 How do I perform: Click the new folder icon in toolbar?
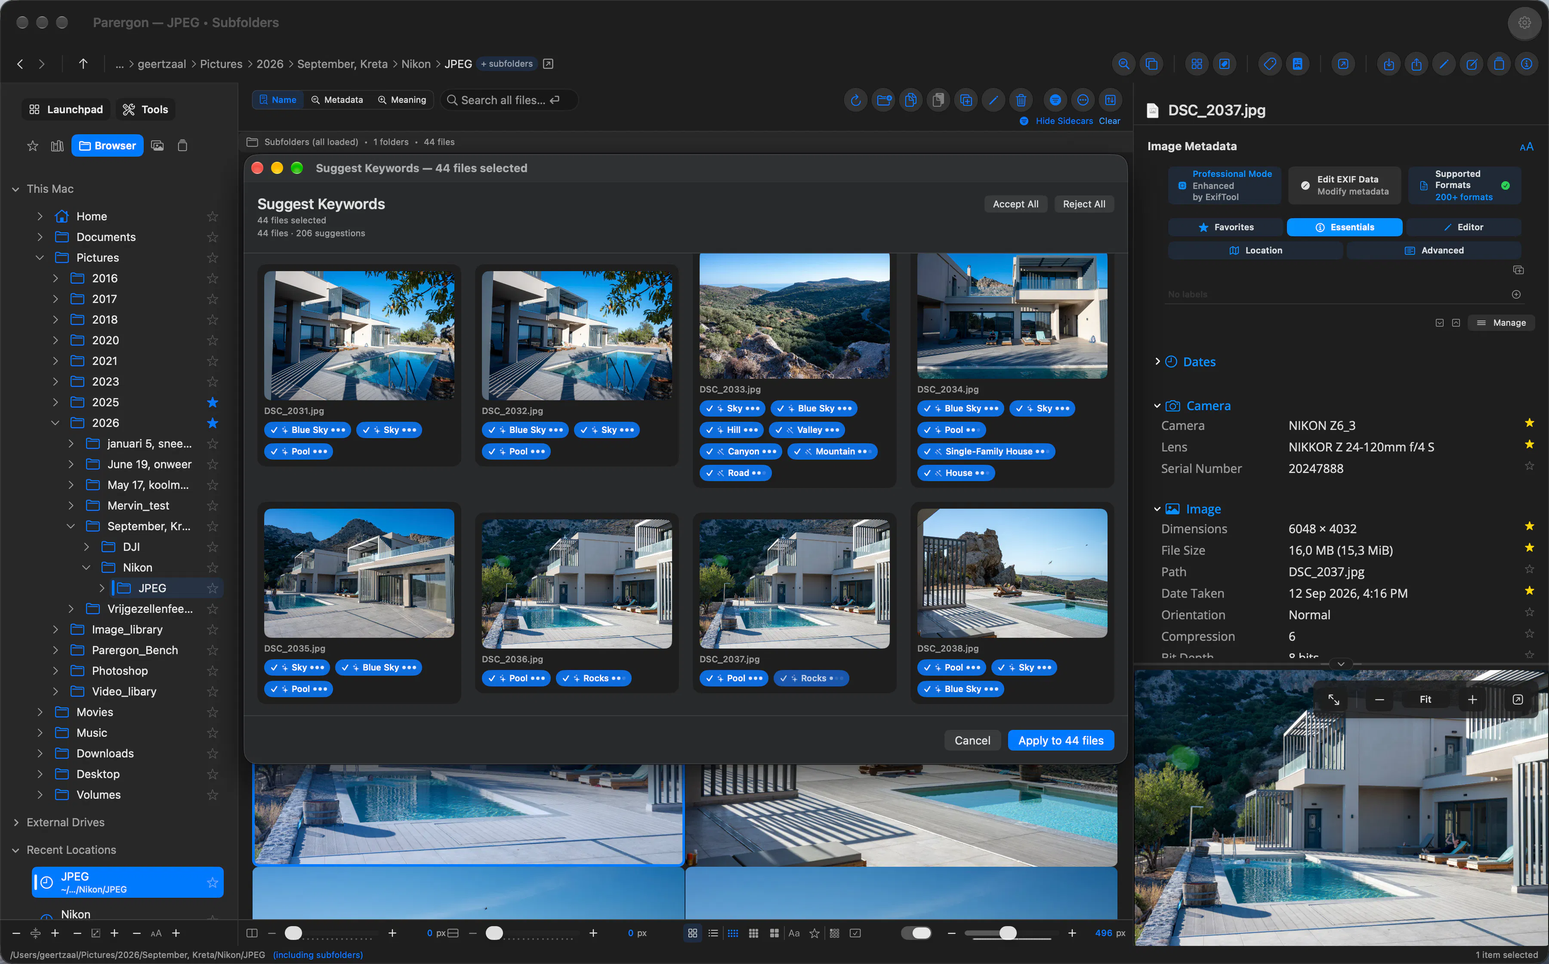(x=883, y=100)
